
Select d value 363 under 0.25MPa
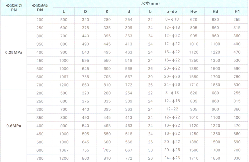click(128, 36)
